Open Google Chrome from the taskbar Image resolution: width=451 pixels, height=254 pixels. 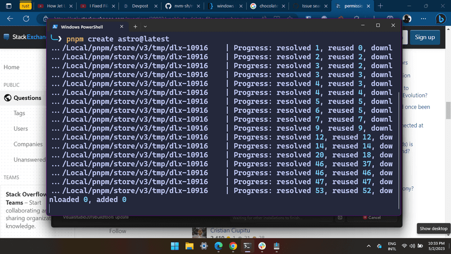233,246
